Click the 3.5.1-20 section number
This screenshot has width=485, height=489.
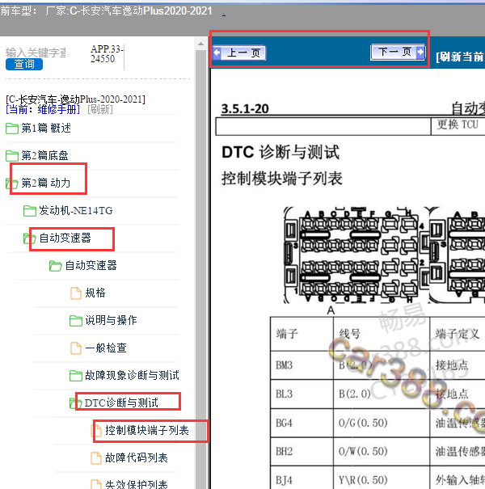(x=245, y=109)
